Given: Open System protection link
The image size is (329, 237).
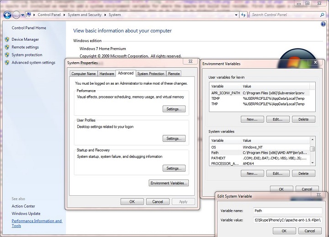Looking at the screenshot, I should [27, 55].
